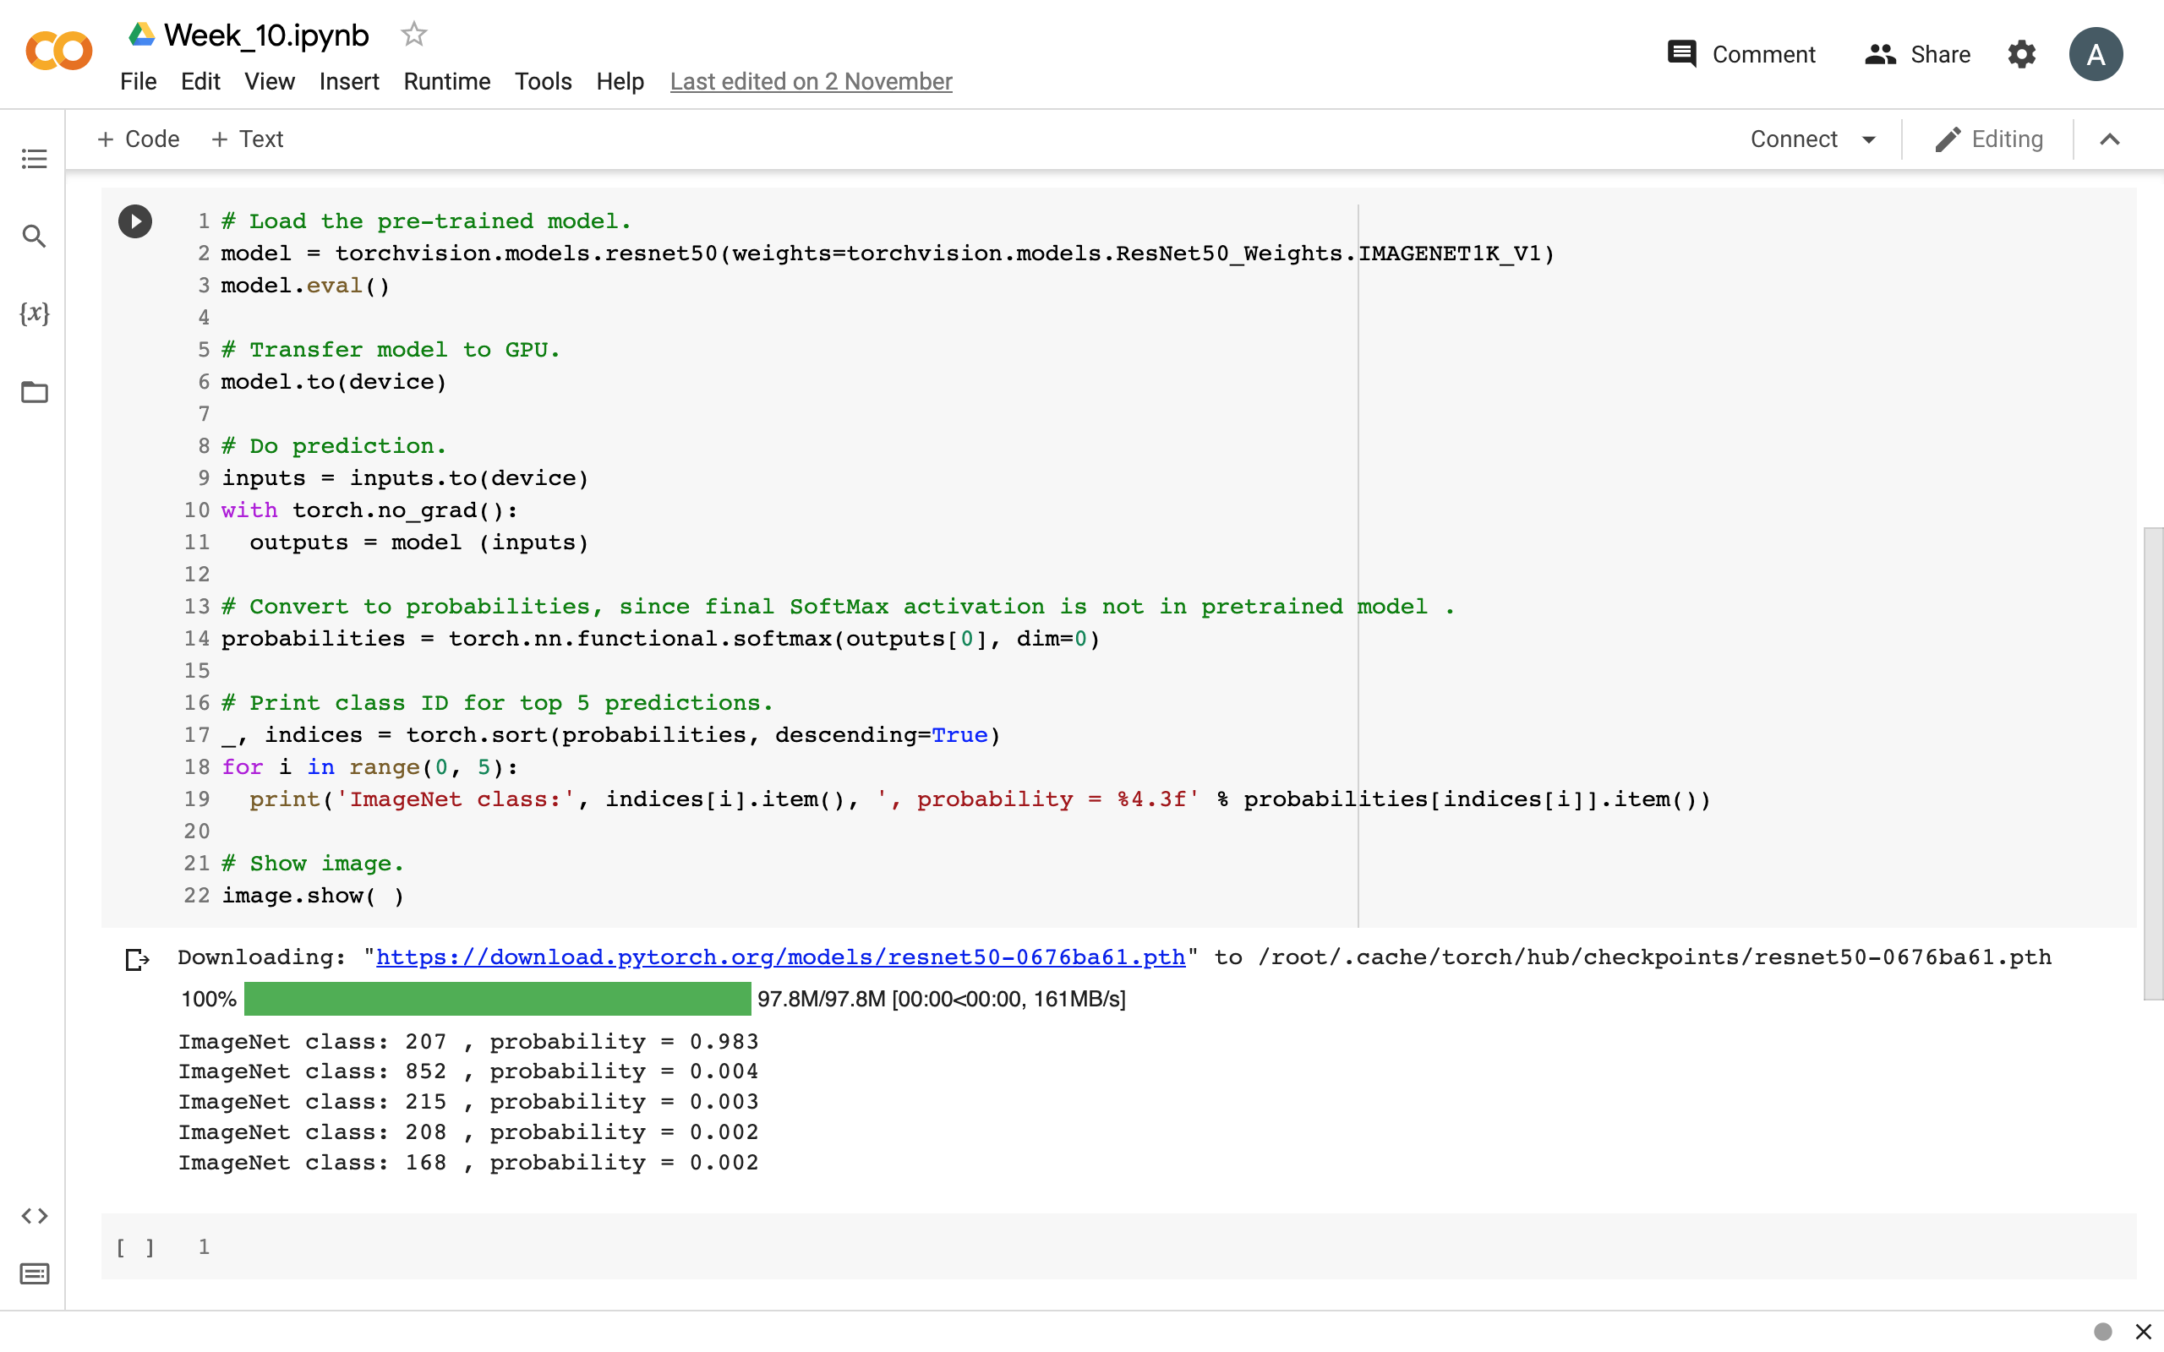The image size is (2164, 1352).
Task: Open the Help menu
Action: click(x=619, y=81)
